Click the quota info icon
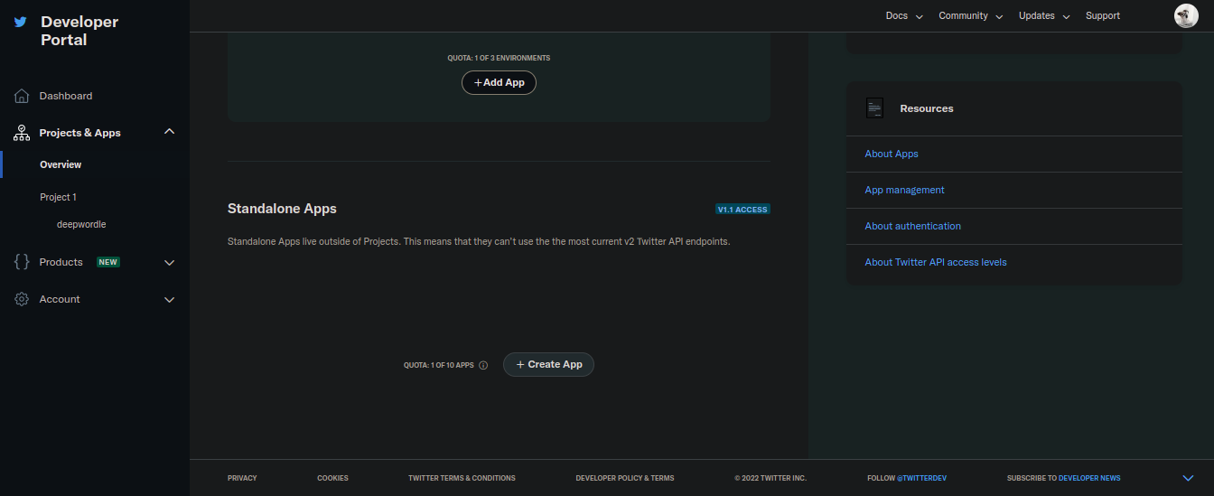 483,366
